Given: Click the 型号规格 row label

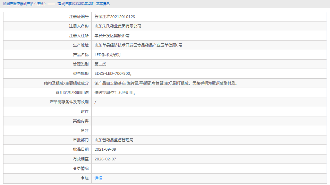Looking at the screenshot, I should pyautogui.click(x=81, y=73).
